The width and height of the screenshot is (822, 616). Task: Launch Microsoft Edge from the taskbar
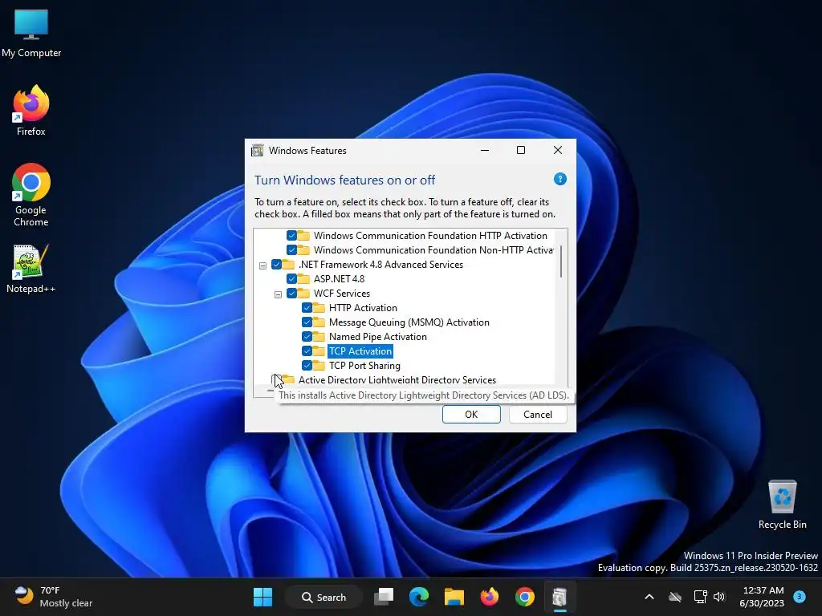pyautogui.click(x=419, y=597)
